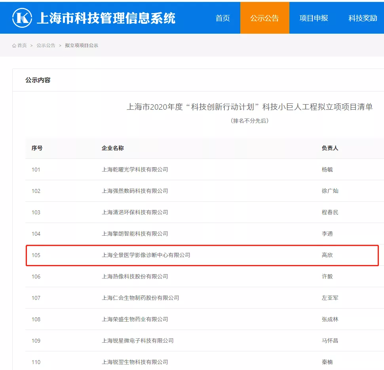Click highlighted 上海全景医学影像诊断中心有限公司 row
The width and height of the screenshot is (384, 370).
tap(146, 255)
